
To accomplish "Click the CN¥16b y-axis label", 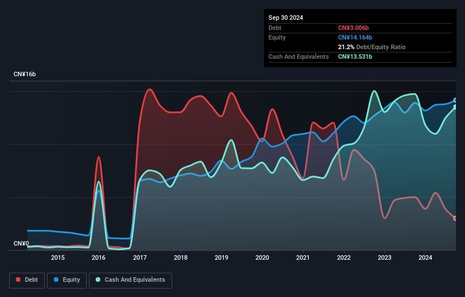I will coord(24,74).
